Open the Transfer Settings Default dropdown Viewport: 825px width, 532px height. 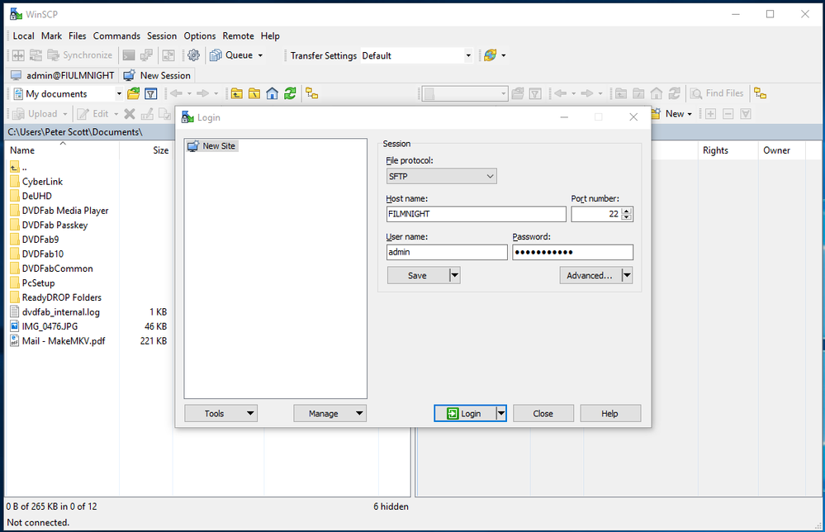[467, 55]
